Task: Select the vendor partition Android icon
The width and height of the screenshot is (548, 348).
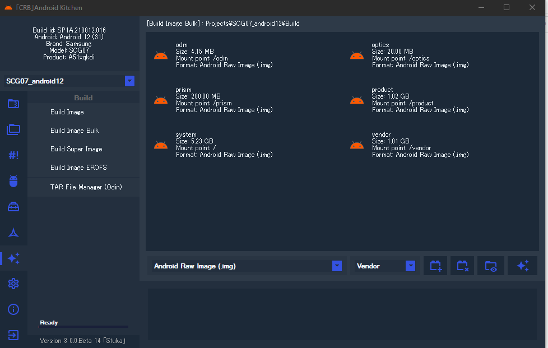Action: pyautogui.click(x=357, y=145)
